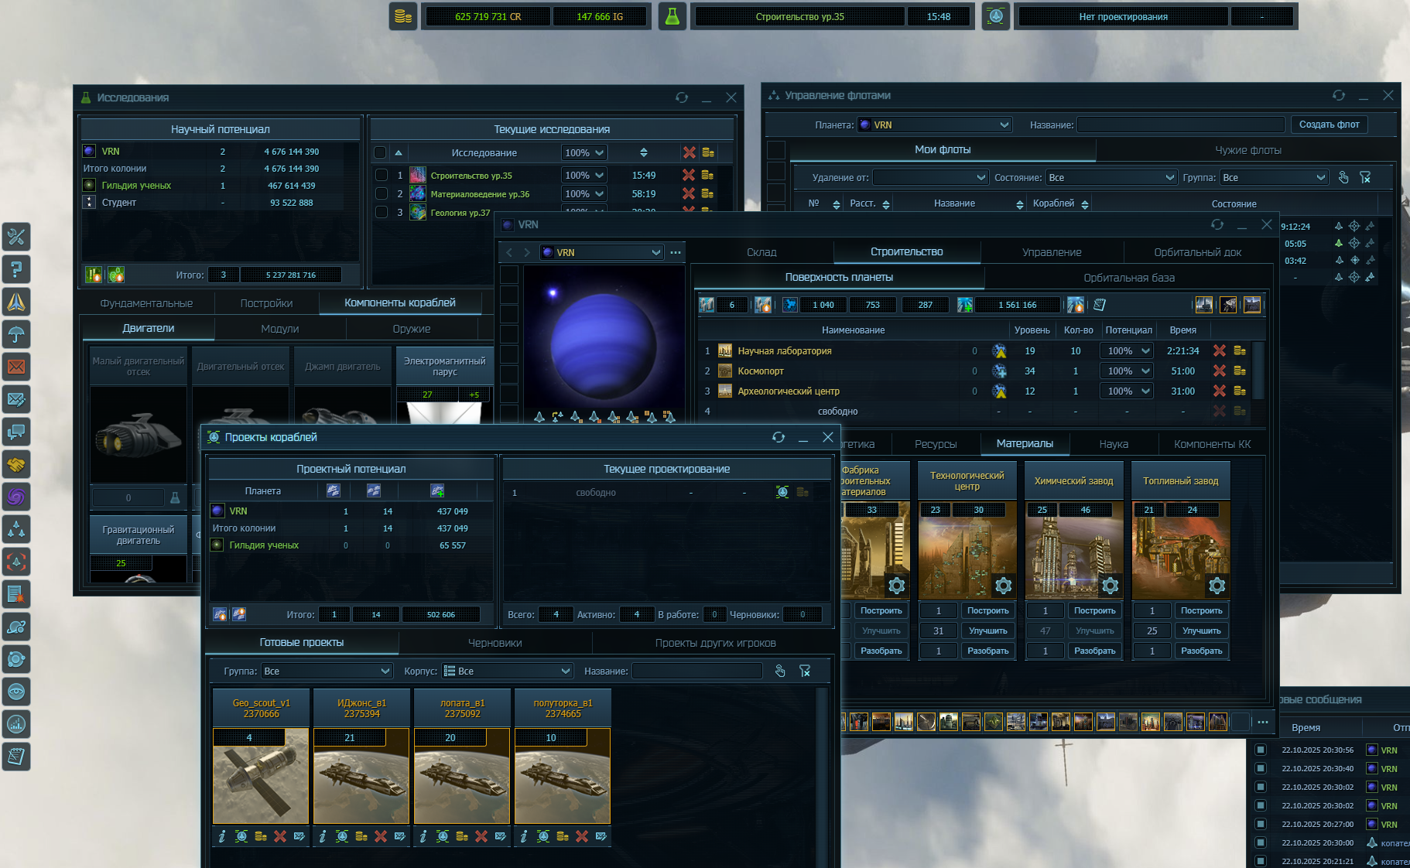Click the question mark help sidebar icon
The height and width of the screenshot is (868, 1410).
point(16,269)
